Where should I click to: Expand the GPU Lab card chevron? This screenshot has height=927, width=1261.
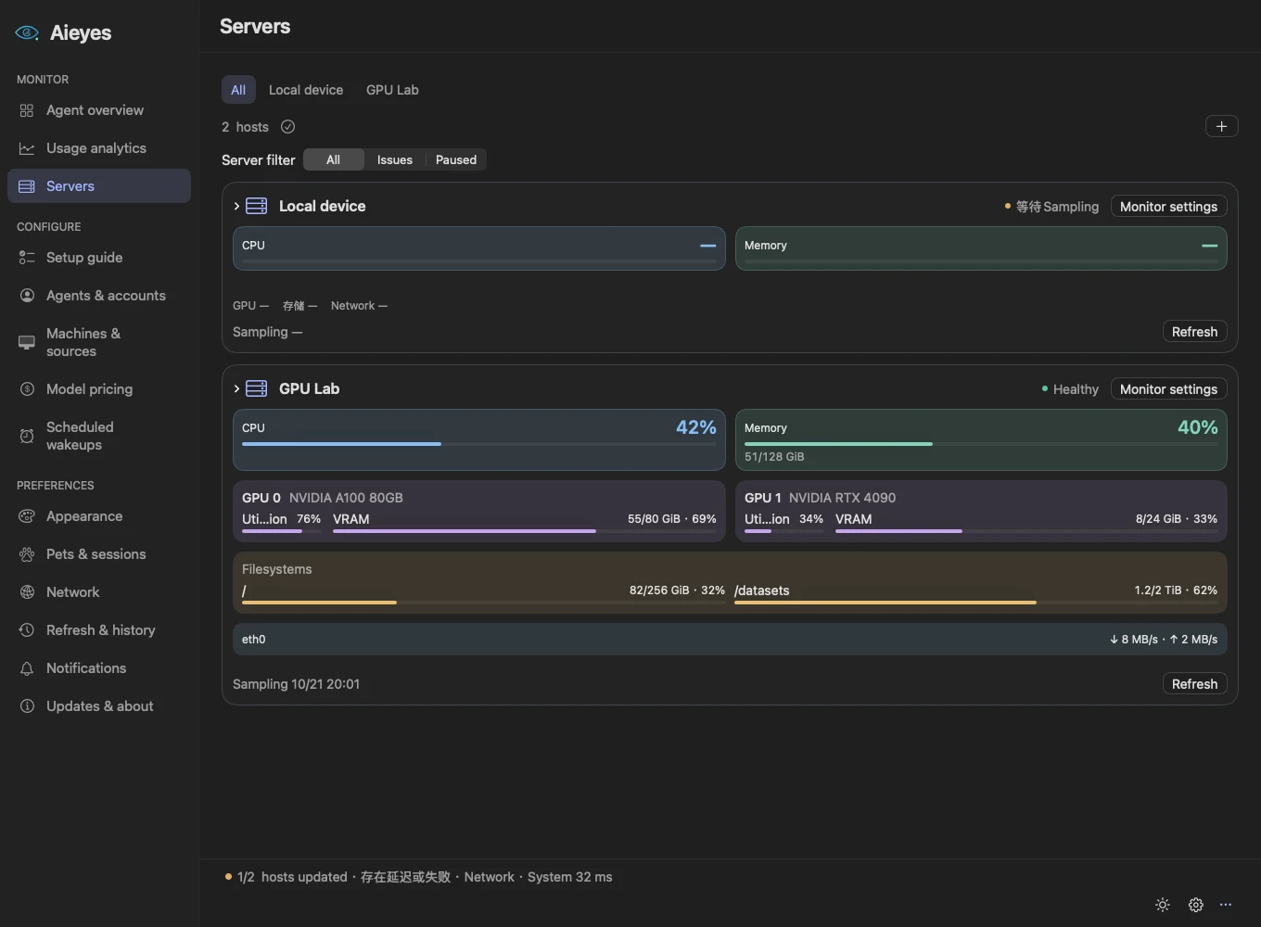coord(236,388)
